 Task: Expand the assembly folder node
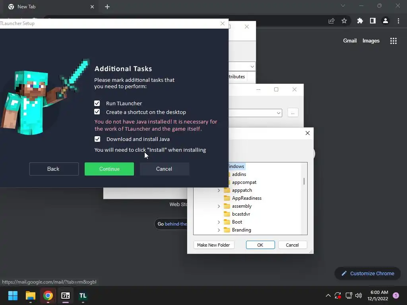coord(219,206)
